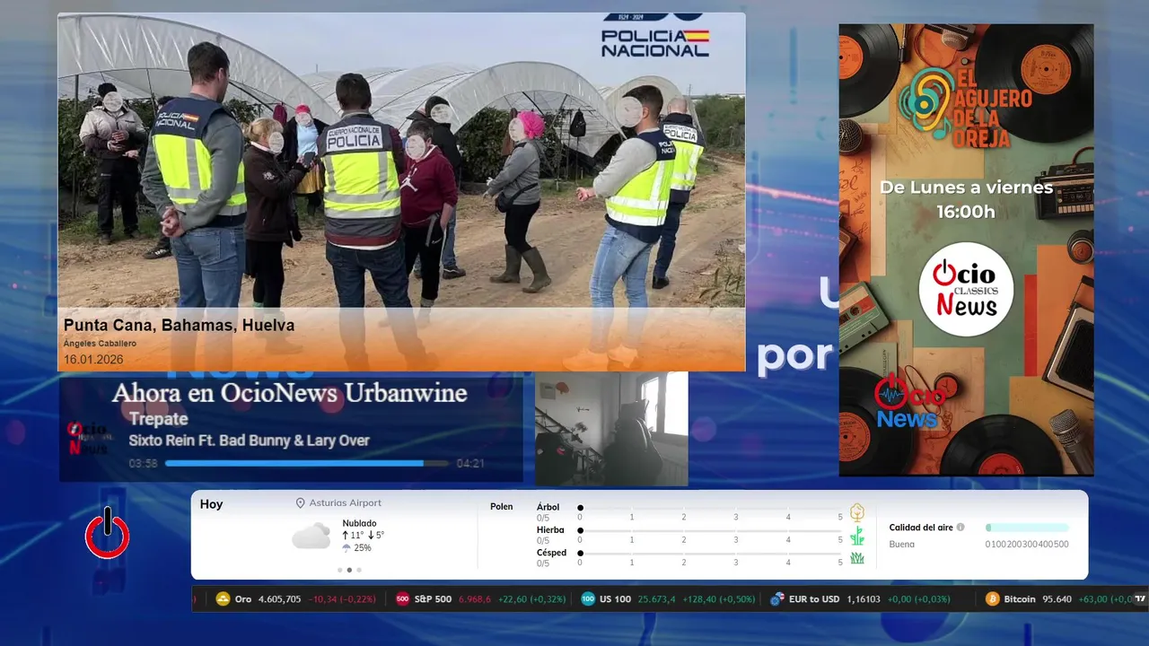
Task: Click the El Agujero de la Oreja poster
Action: pos(966,249)
